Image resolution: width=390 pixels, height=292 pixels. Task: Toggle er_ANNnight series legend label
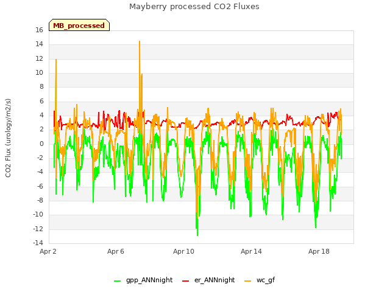click(214, 280)
